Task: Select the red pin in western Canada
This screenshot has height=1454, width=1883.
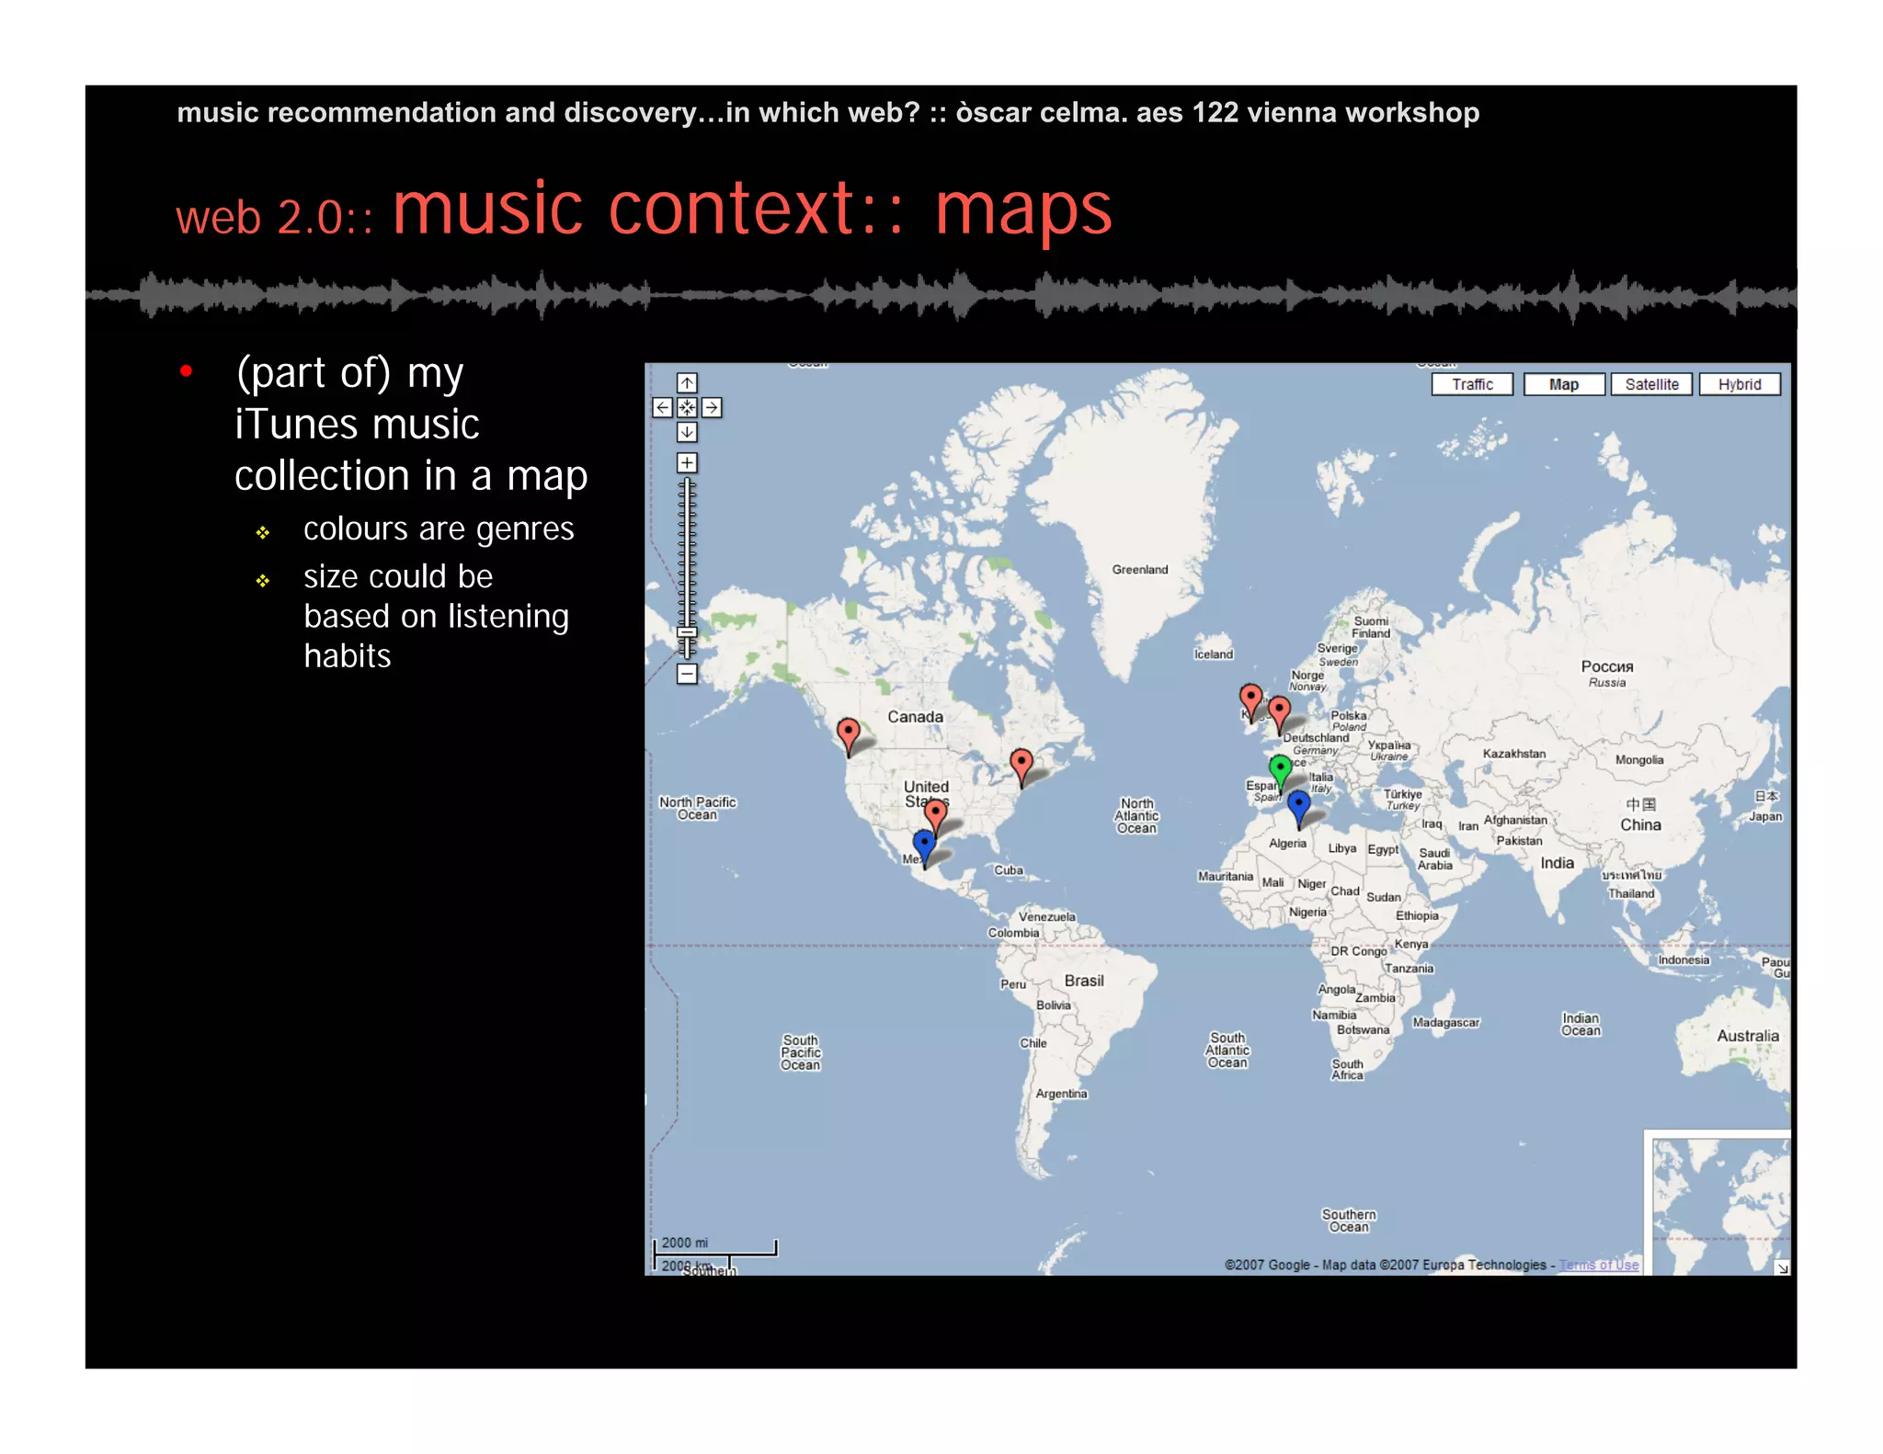Action: [848, 733]
